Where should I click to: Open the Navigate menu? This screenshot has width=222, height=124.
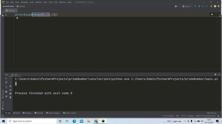point(24,2)
